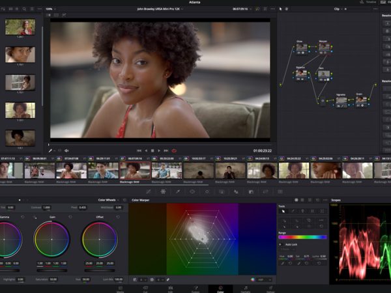
Task: Toggle the red loop playback button
Action: click(174, 151)
